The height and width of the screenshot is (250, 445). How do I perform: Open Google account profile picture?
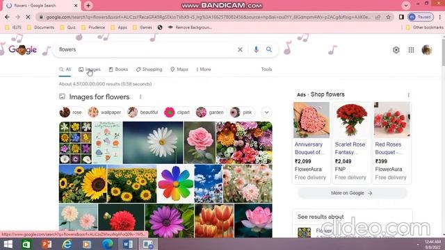pyautogui.click(x=426, y=50)
